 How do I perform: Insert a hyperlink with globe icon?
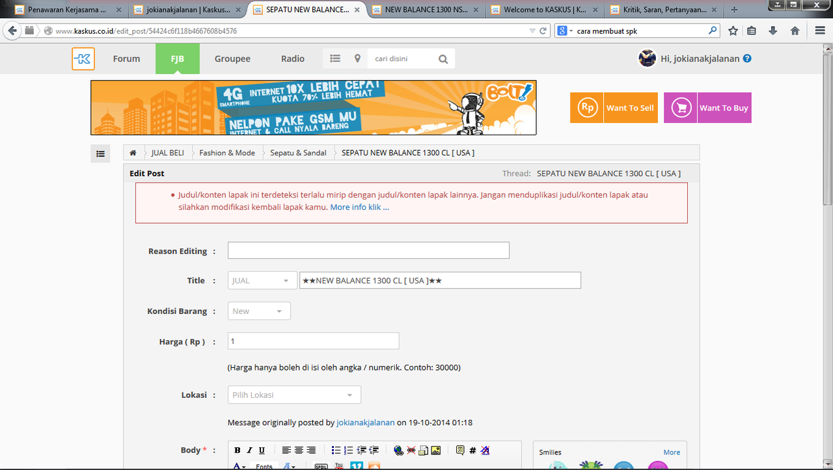pyautogui.click(x=398, y=450)
